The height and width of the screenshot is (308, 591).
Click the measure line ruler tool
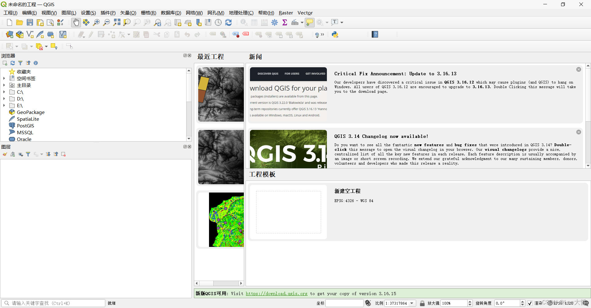pos(295,22)
